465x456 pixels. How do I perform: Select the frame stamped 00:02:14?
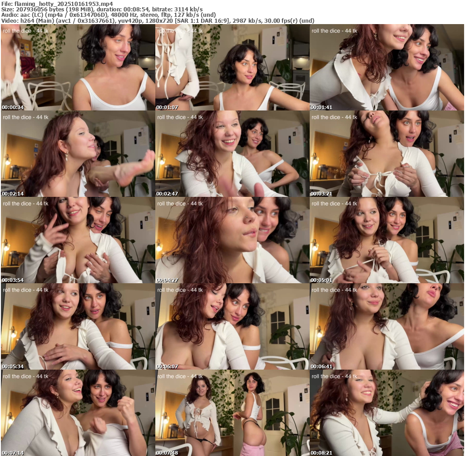[x=78, y=154]
